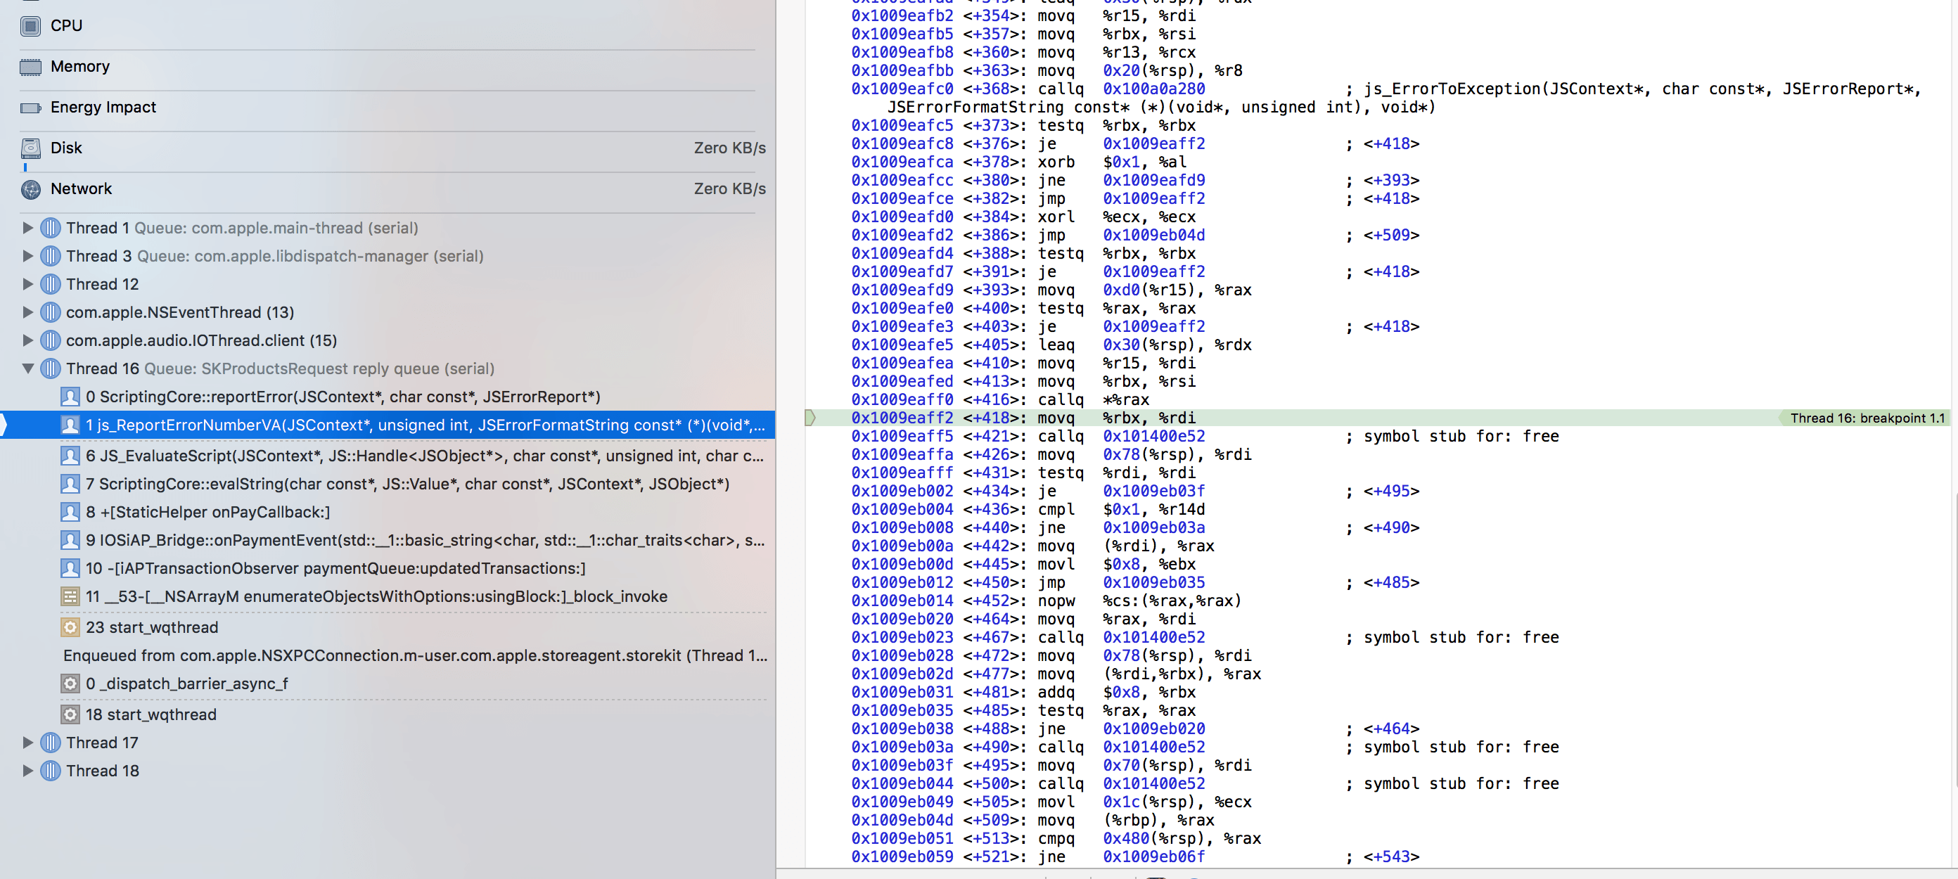Click the Energy Impact battery icon
Screen dimensions: 1958x879
click(x=30, y=108)
